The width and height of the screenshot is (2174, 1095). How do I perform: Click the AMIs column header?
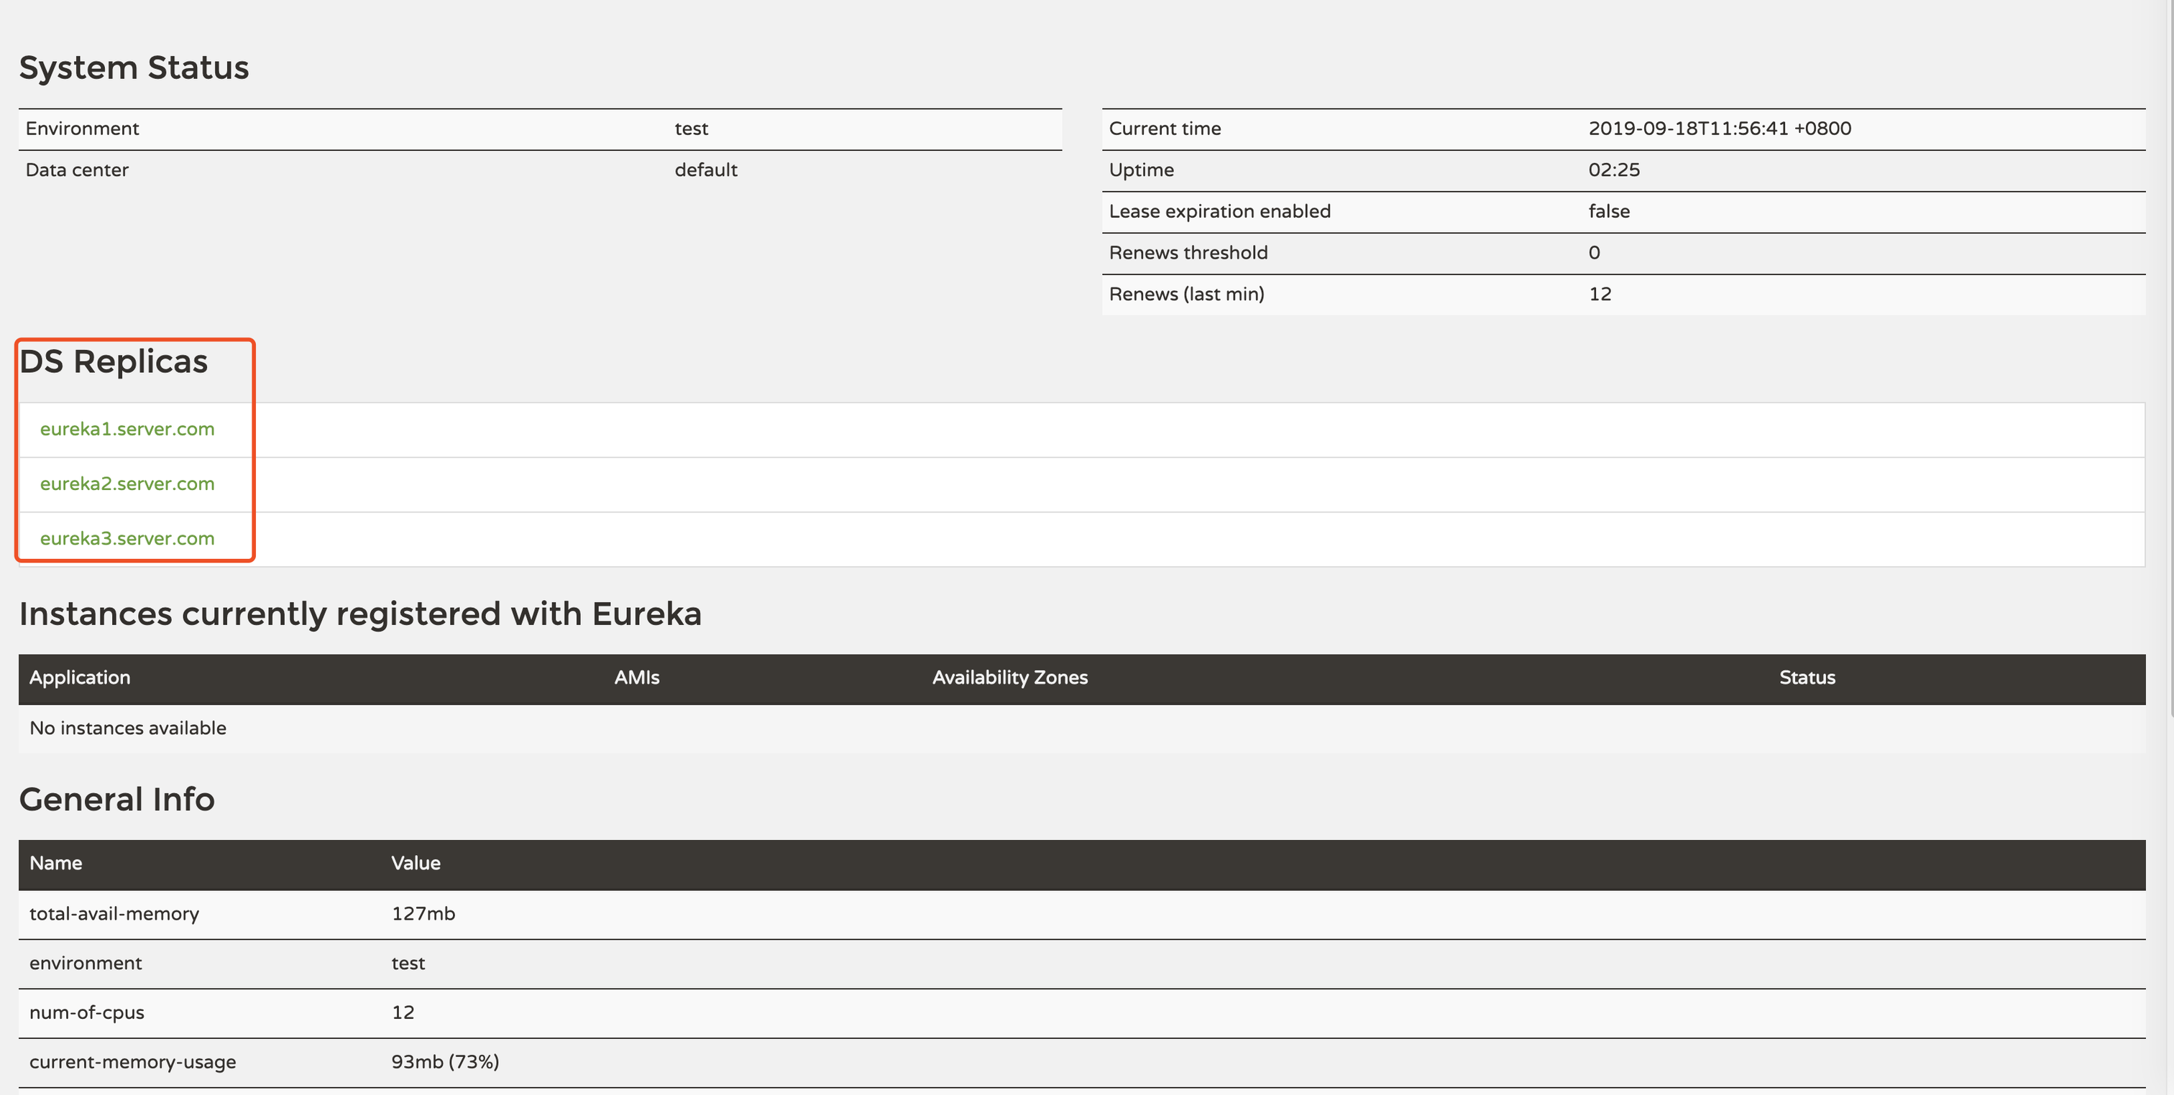tap(637, 678)
